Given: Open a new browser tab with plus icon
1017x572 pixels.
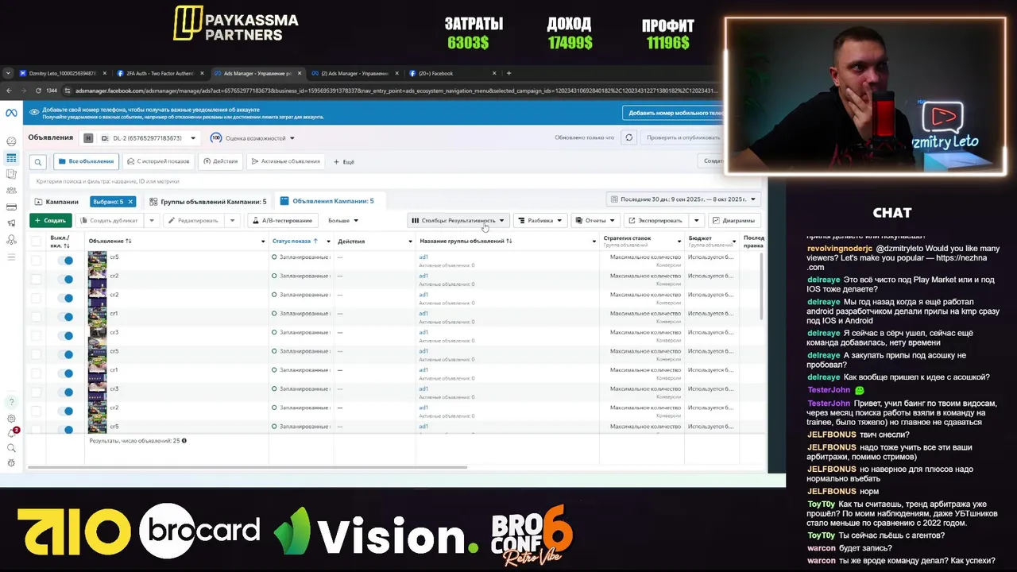Looking at the screenshot, I should 509,73.
